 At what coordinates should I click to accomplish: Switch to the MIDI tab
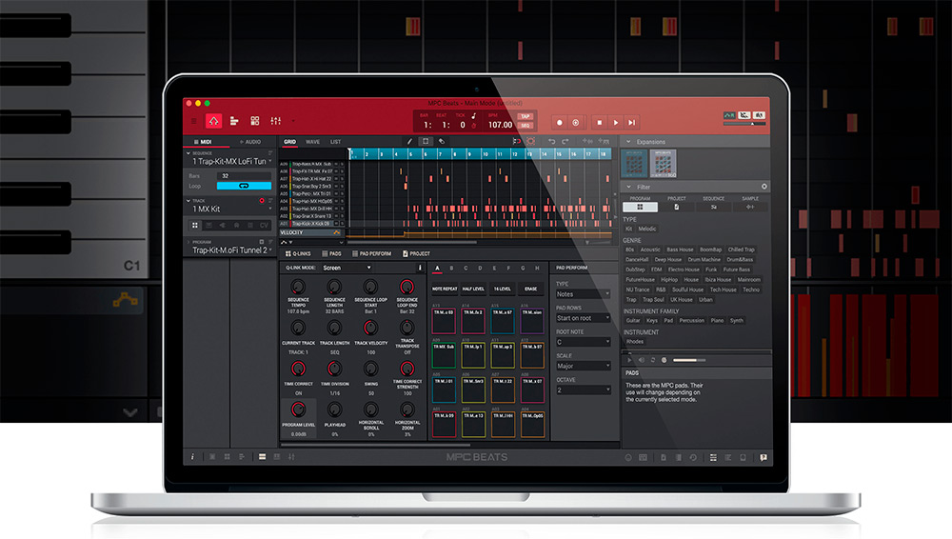click(x=204, y=142)
